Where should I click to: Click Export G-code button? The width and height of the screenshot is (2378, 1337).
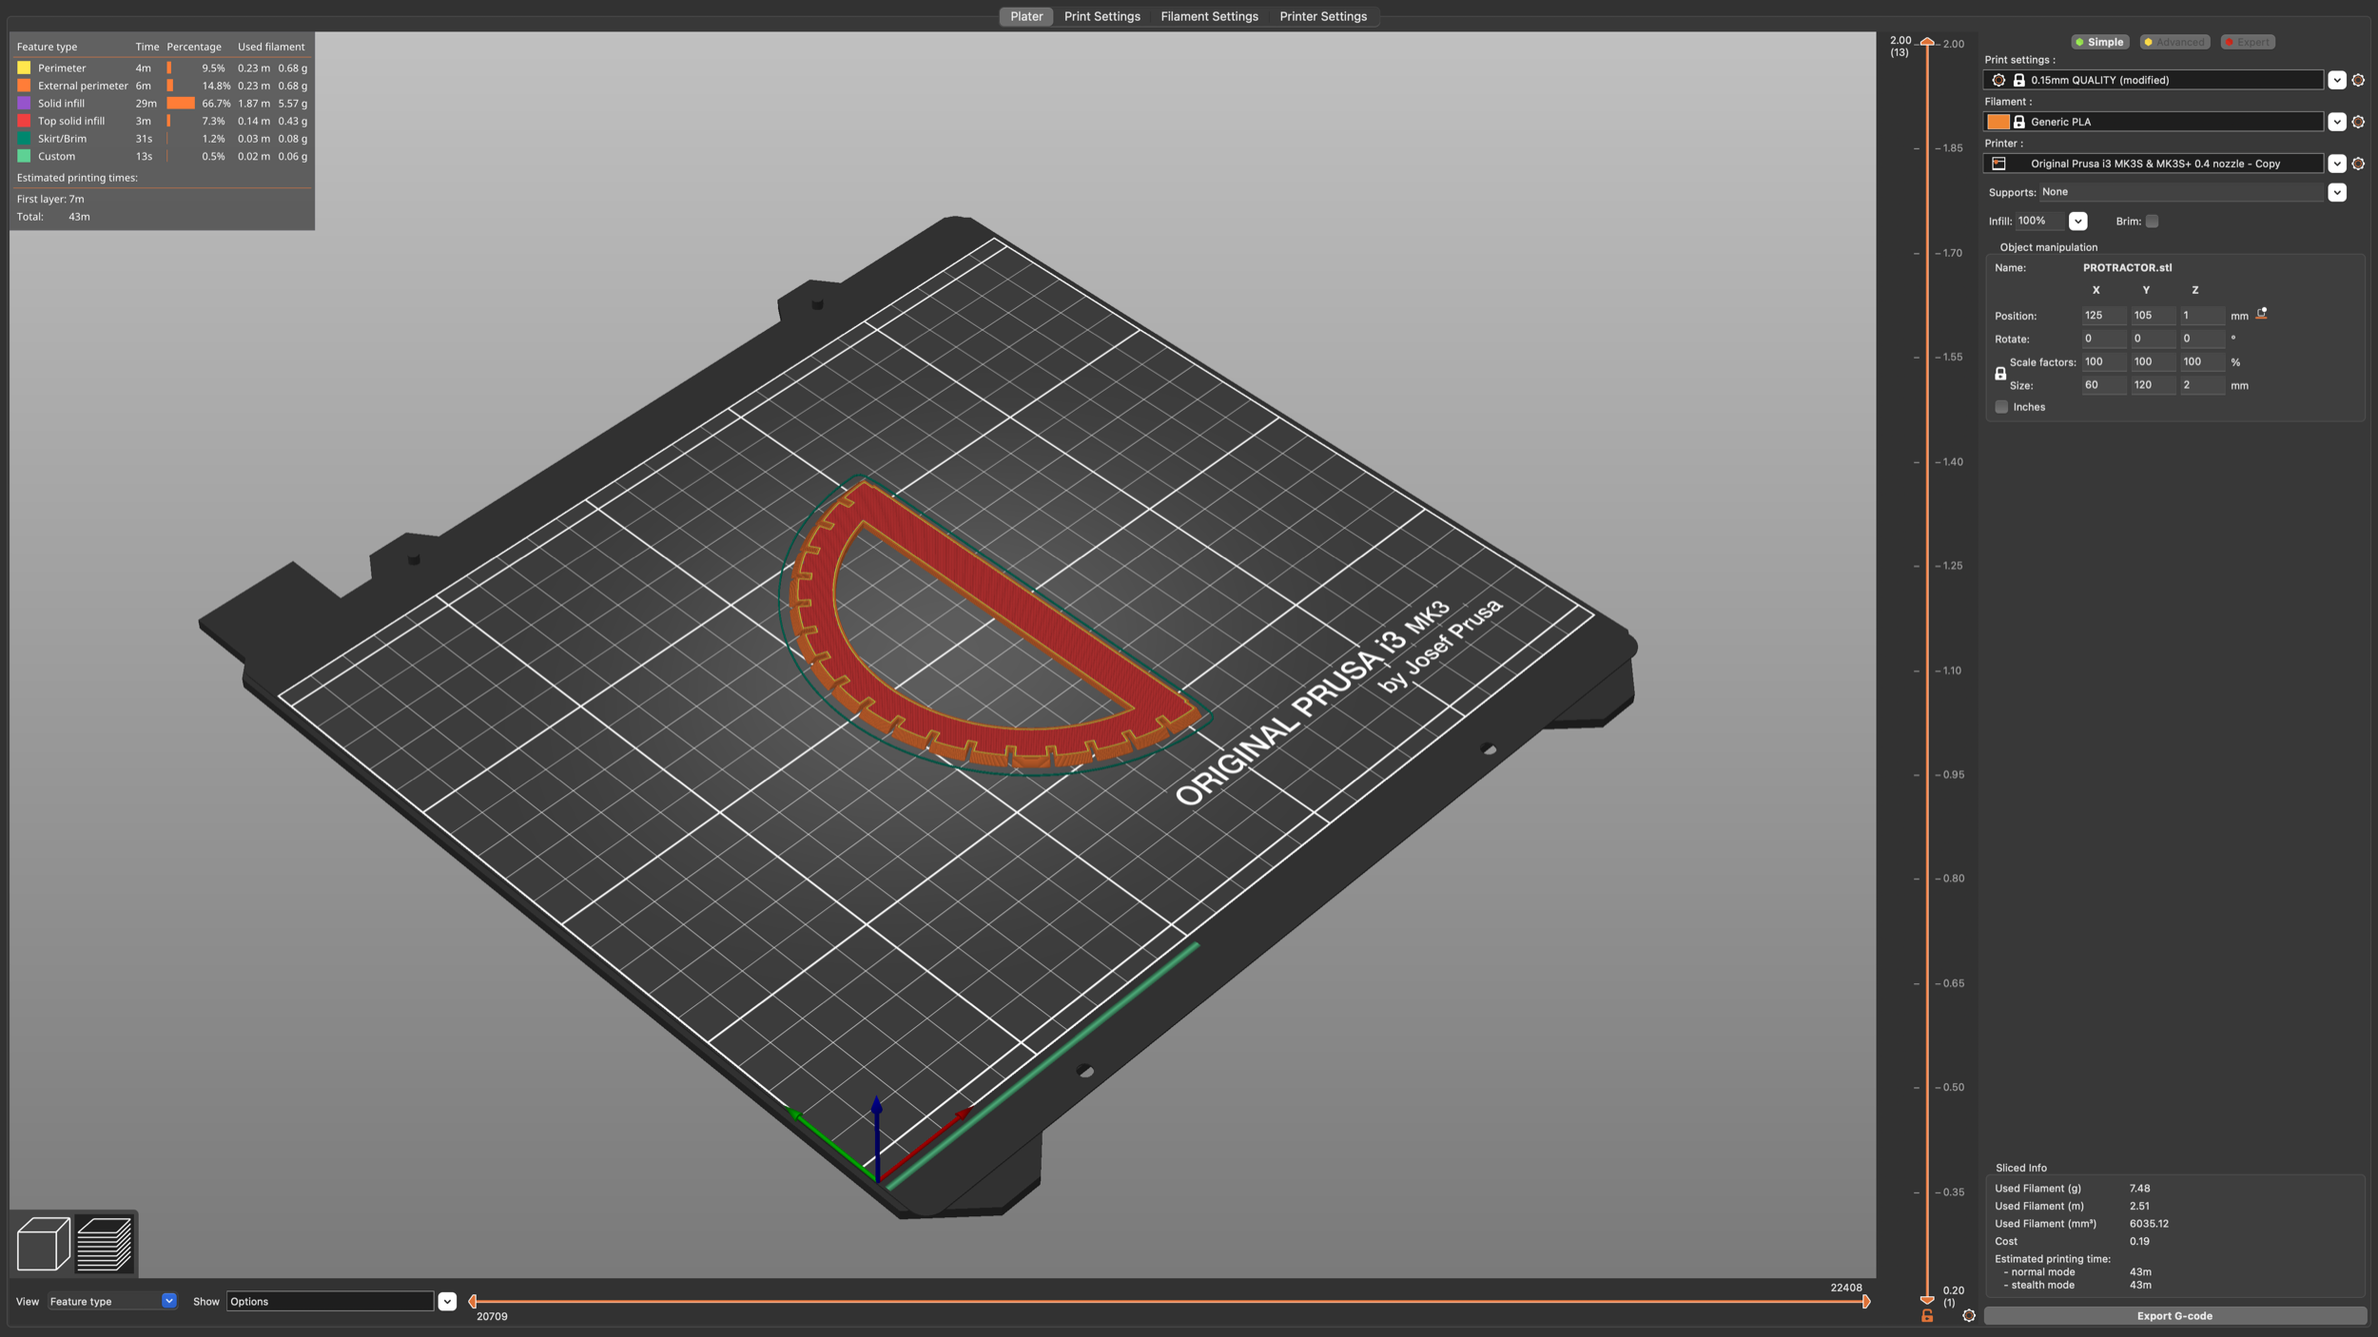coord(2174,1316)
